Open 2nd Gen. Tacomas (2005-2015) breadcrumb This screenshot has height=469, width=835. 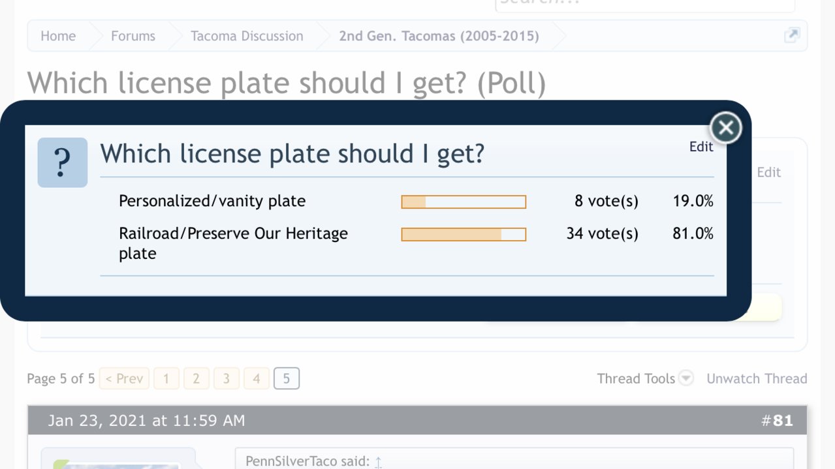tap(439, 36)
